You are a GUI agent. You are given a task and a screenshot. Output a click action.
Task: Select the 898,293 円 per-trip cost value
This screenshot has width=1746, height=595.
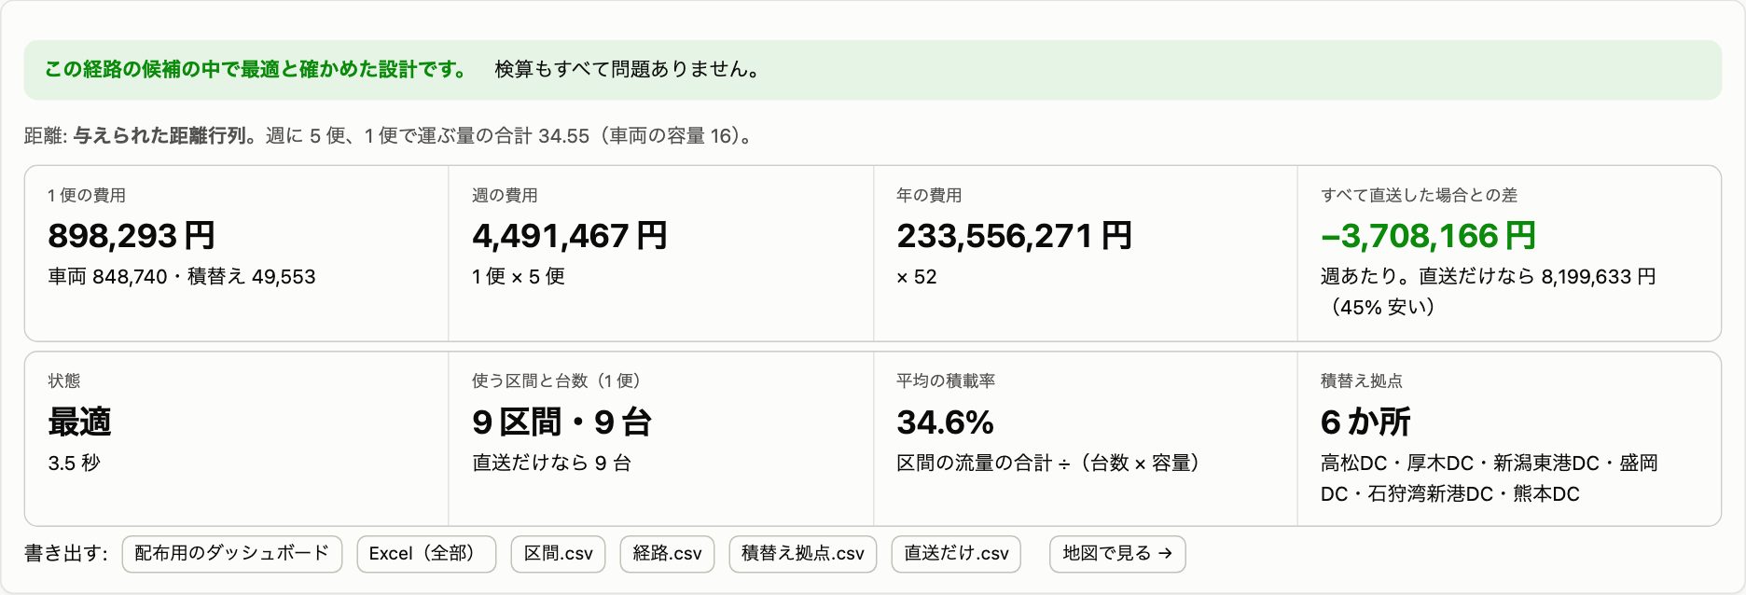pos(132,236)
